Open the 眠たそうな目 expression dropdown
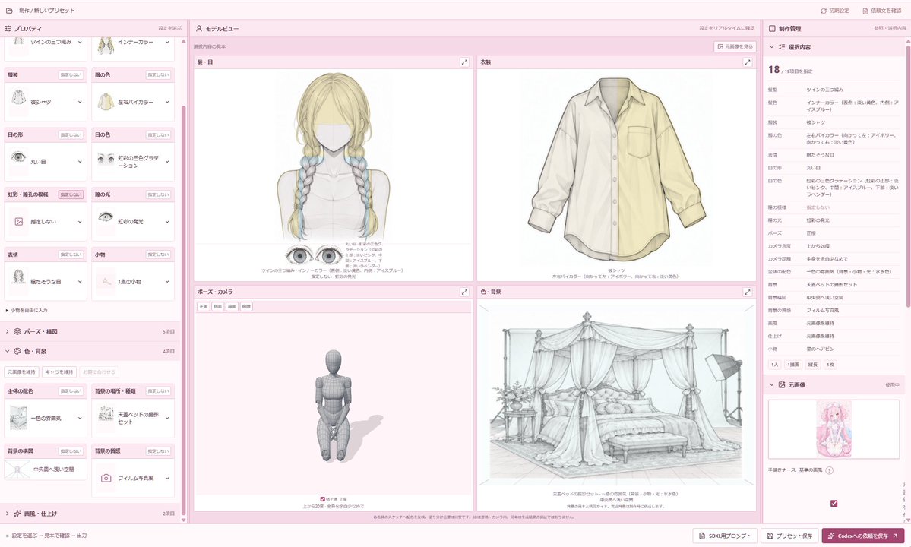 click(x=46, y=281)
